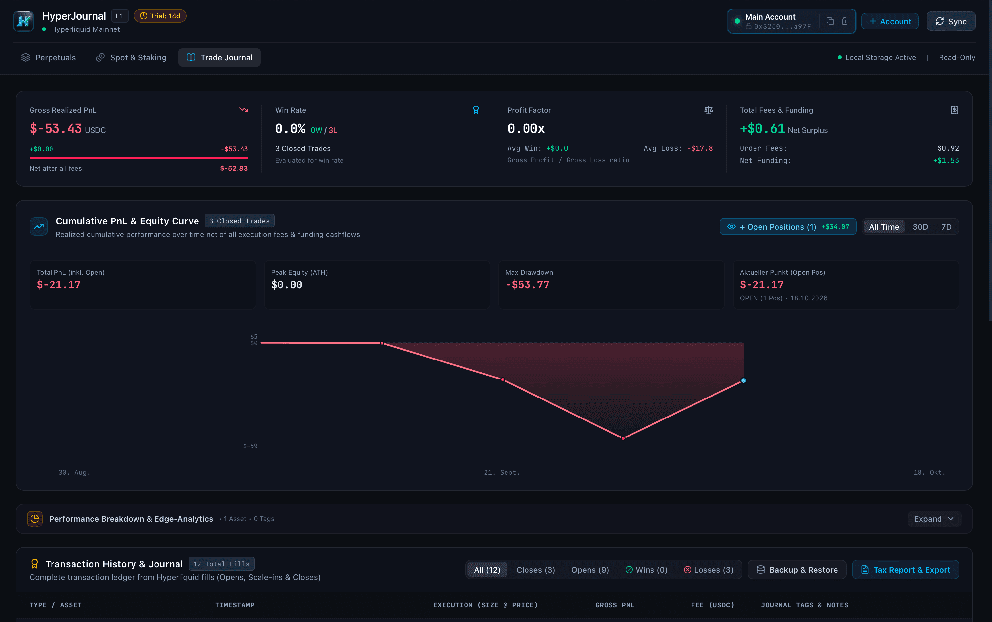Click the equity curve chart icon
Viewport: 992px width, 622px height.
39,226
